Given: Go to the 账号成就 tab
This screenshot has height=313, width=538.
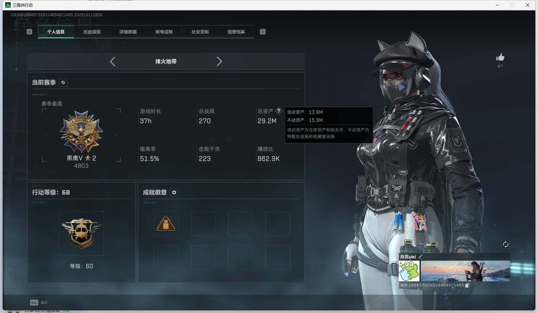Looking at the screenshot, I should [x=164, y=32].
